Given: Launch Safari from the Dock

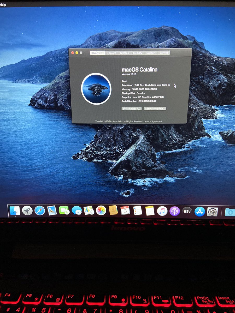Looking at the screenshot, I should [40, 210].
